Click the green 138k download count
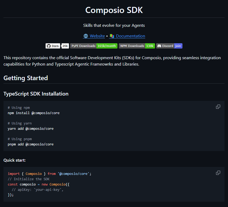Viewport: 228px width, 207px height. (150, 46)
